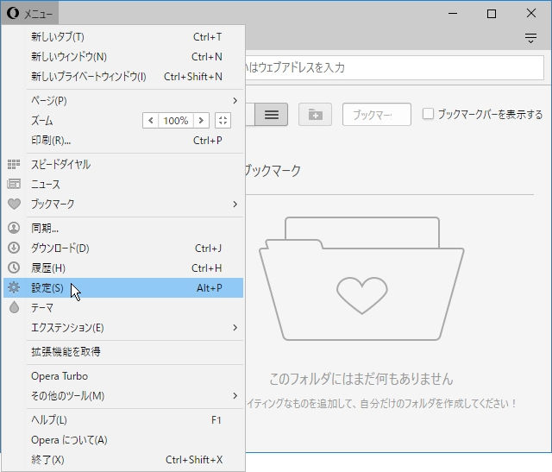Open ヘルプ(L) menu entry
The width and height of the screenshot is (552, 472).
coord(123,420)
